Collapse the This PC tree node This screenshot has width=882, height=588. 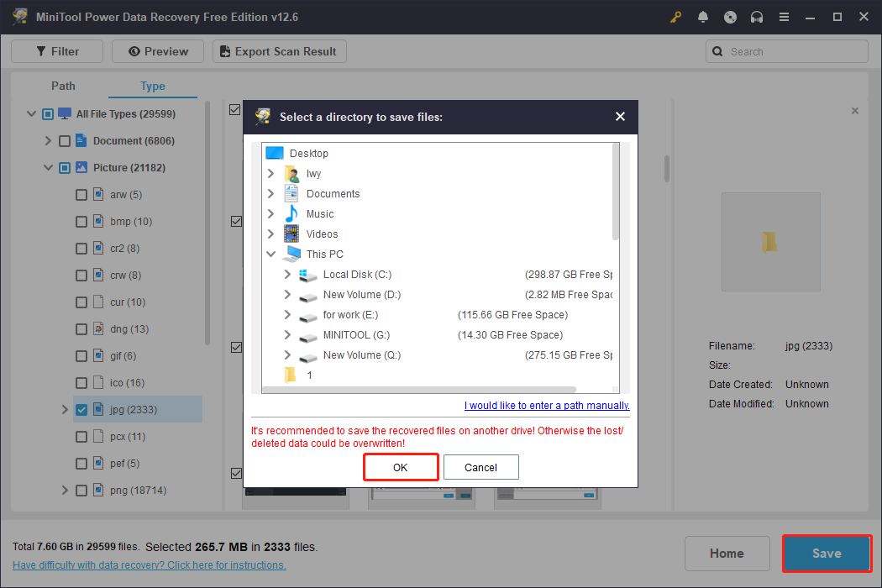coord(271,254)
